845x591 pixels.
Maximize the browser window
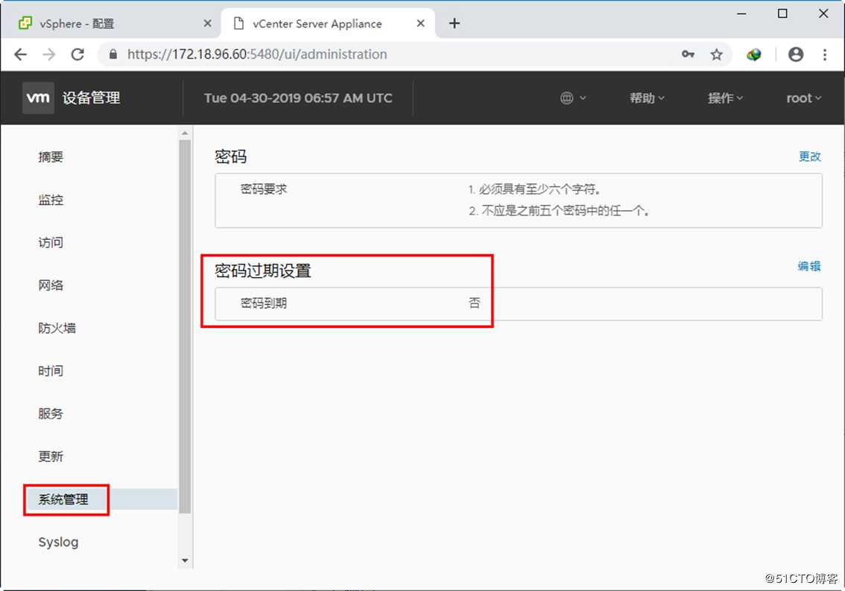(x=782, y=13)
